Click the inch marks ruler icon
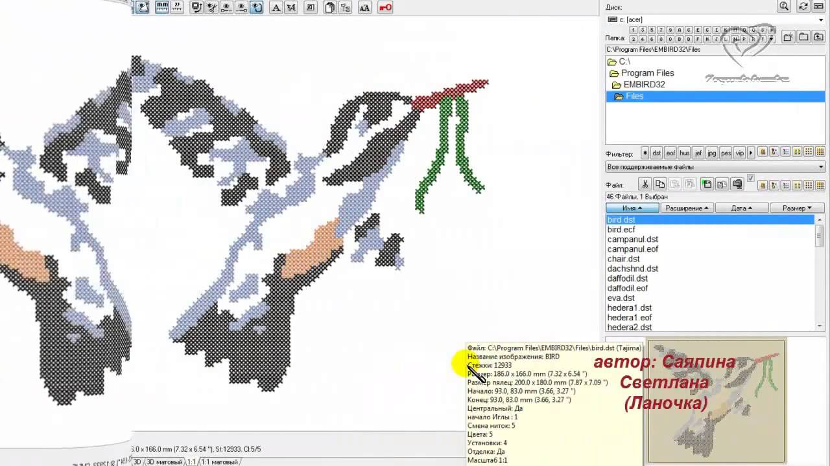The width and height of the screenshot is (830, 466). coord(176,8)
